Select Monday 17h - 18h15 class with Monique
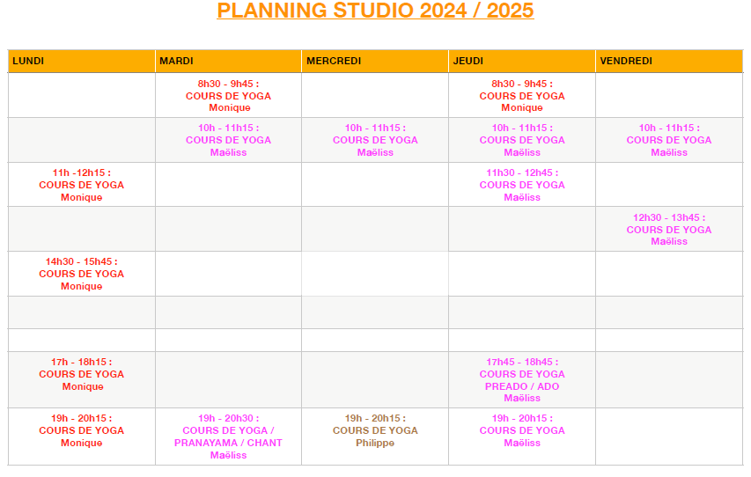751x477 pixels. click(81, 374)
